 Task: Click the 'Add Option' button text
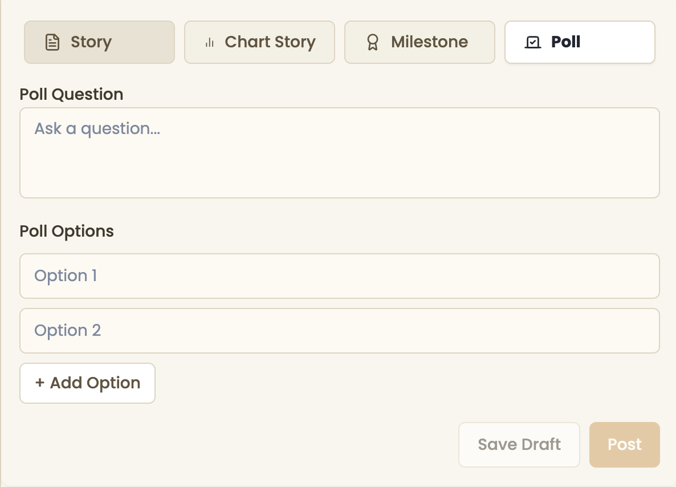95,383
